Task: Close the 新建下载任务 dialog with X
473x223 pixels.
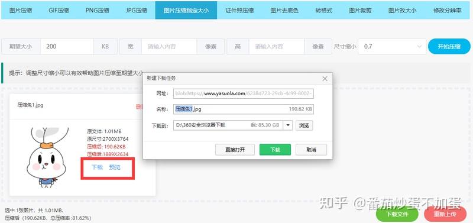Action: [325, 79]
